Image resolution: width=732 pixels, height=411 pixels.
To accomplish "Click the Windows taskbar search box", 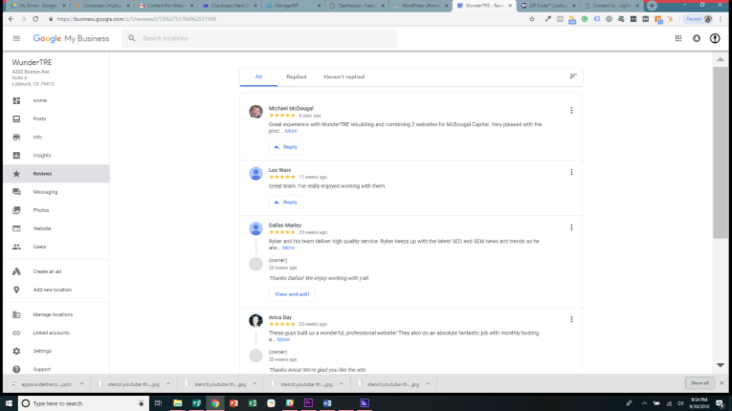I will point(83,403).
